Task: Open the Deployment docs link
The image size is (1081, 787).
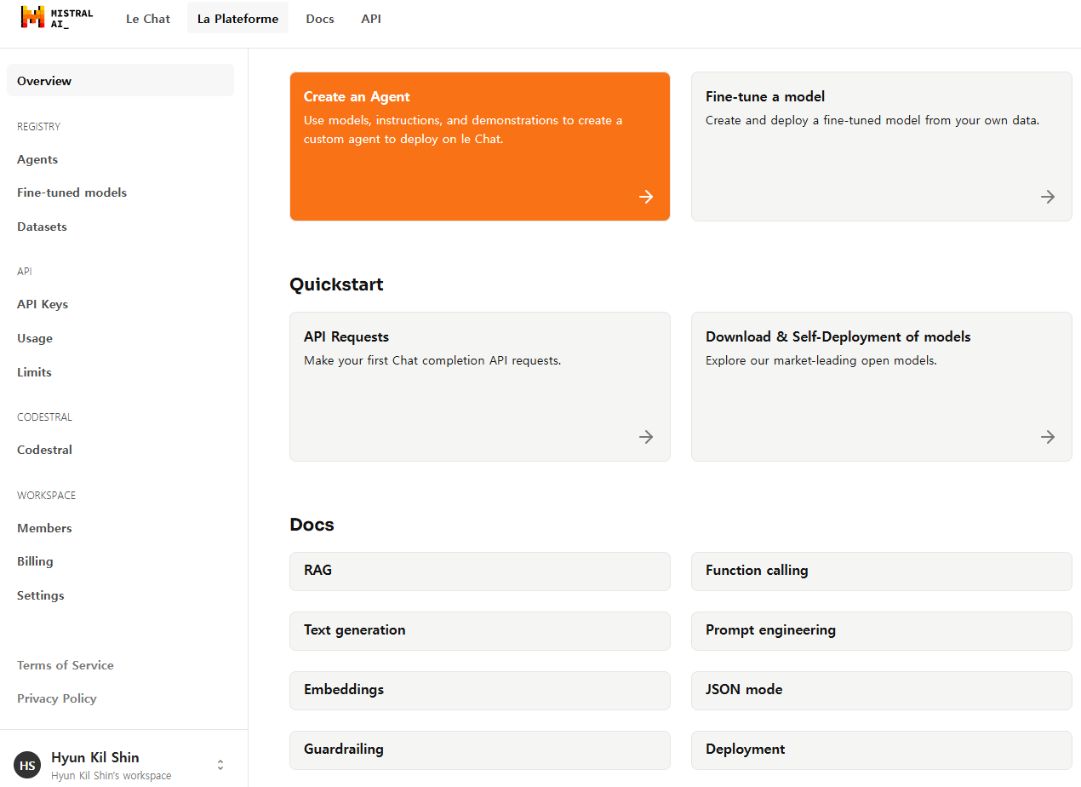Action: [882, 750]
